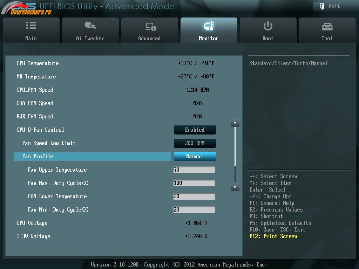Click the FAN Lower Temperature field
Image resolution: width=359 pixels, height=269 pixels.
(194, 196)
